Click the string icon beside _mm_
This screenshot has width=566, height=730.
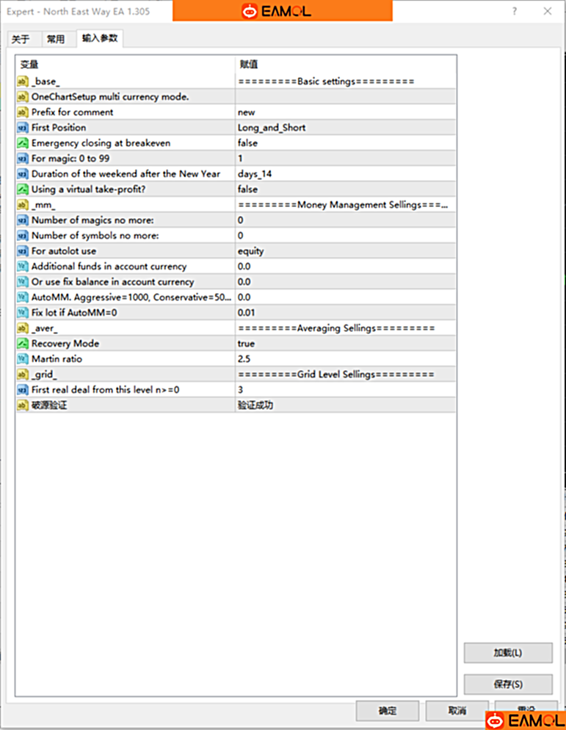click(x=23, y=204)
